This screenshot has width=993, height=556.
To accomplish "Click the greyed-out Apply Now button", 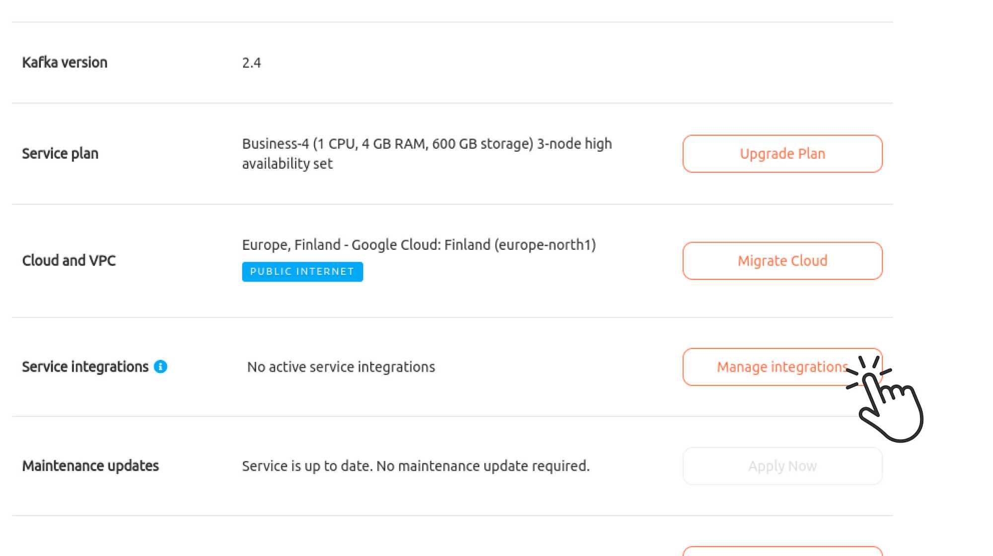I will click(x=782, y=466).
